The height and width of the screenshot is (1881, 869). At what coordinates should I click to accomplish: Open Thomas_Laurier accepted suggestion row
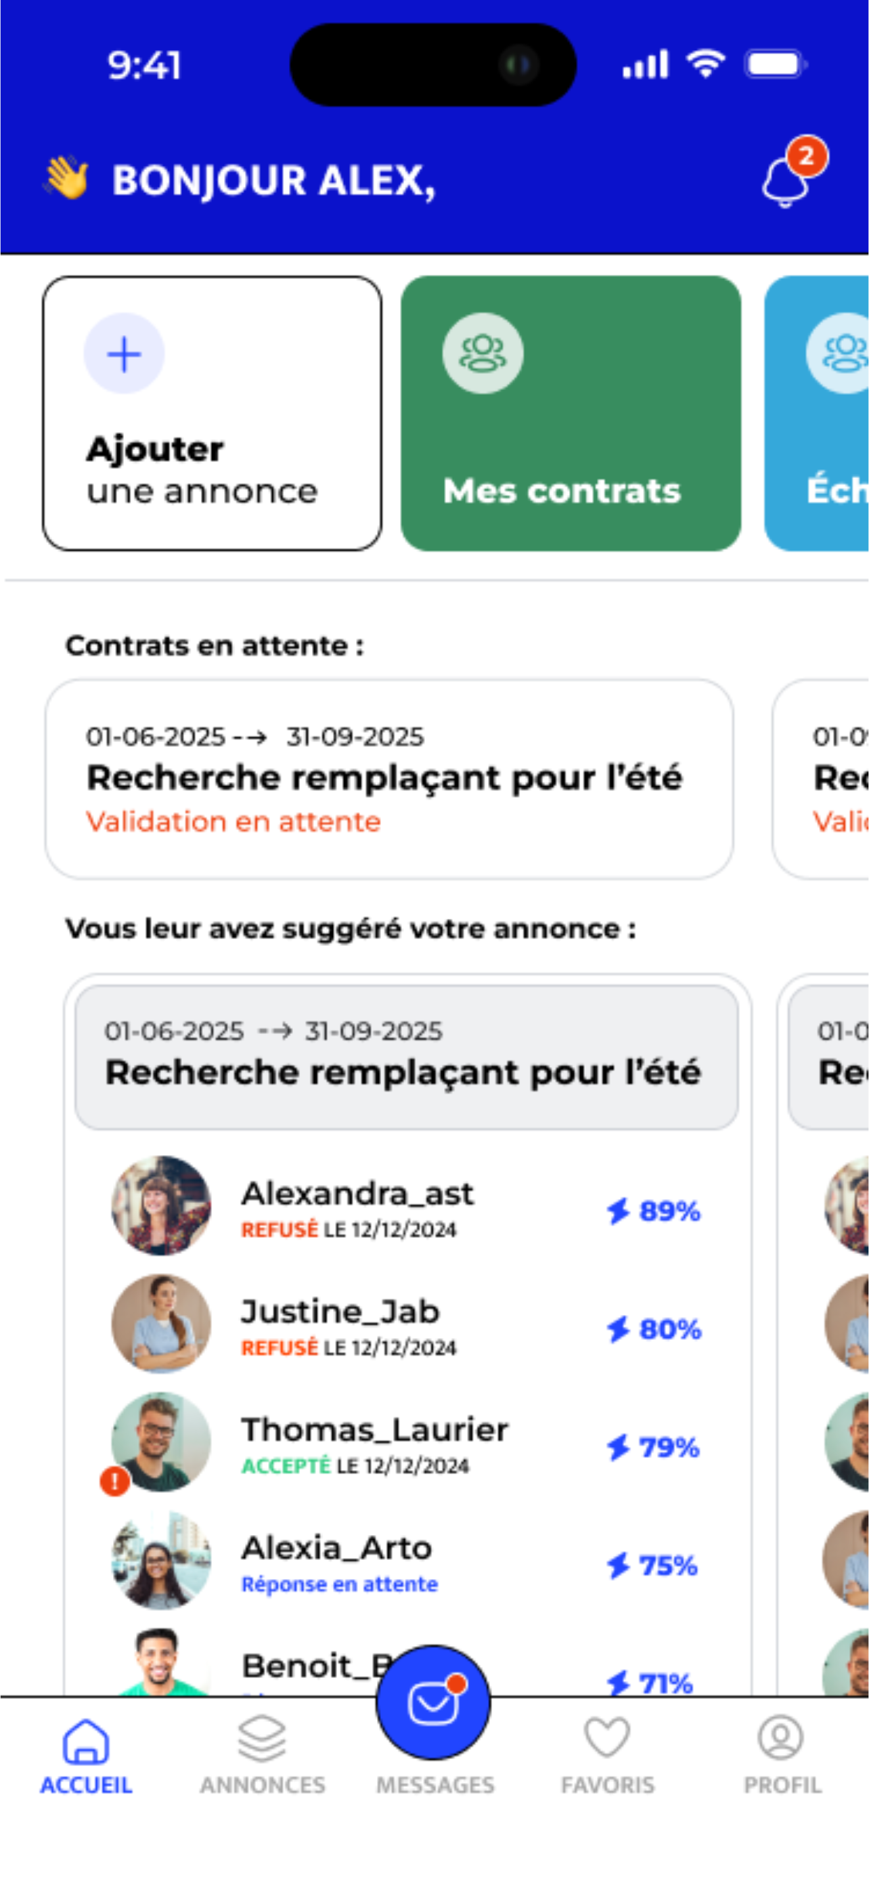point(406,1442)
